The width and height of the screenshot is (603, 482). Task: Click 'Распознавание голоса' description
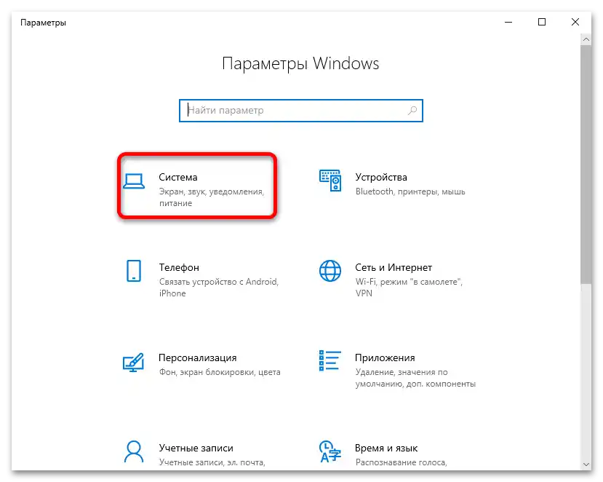401,462
